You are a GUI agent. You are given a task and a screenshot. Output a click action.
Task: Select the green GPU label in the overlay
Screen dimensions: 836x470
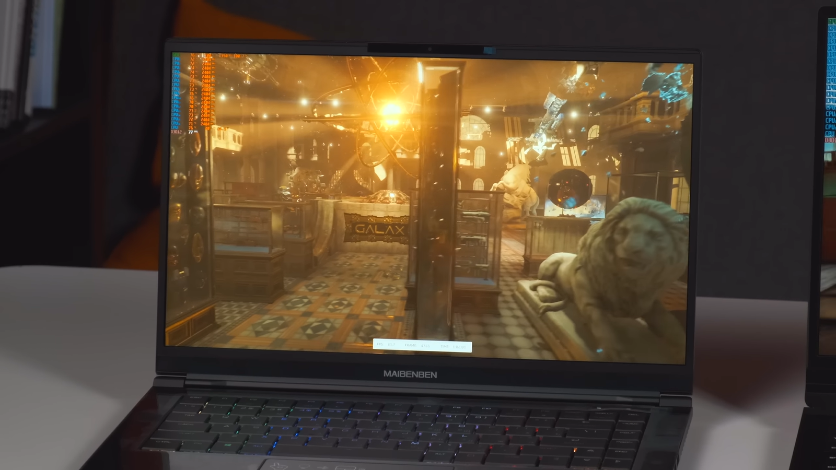[x=176, y=54]
